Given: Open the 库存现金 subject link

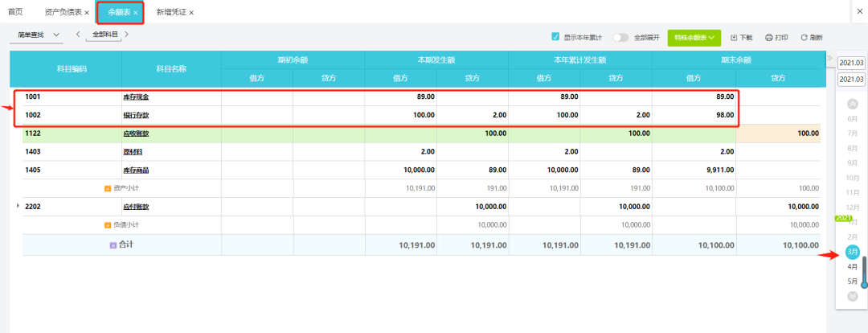Looking at the screenshot, I should click(135, 97).
